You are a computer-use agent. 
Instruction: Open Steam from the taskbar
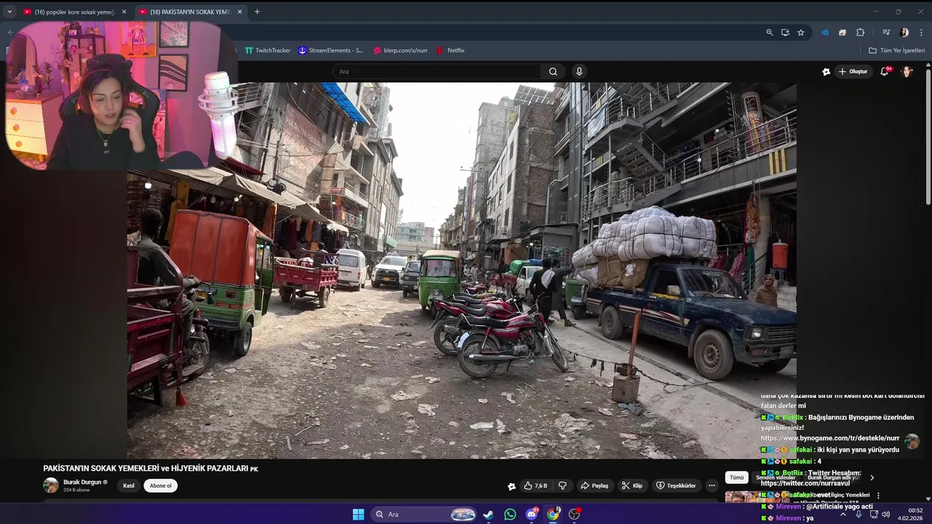pyautogui.click(x=489, y=515)
